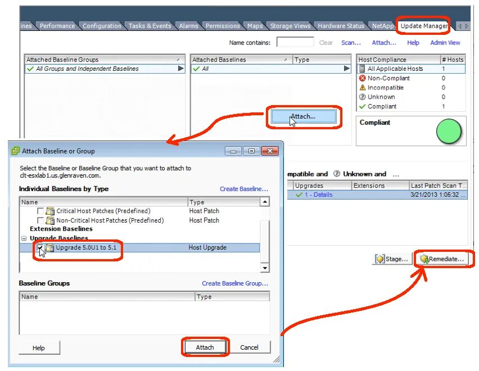Click the Scan... link
This screenshot has width=479, height=371.
351,43
